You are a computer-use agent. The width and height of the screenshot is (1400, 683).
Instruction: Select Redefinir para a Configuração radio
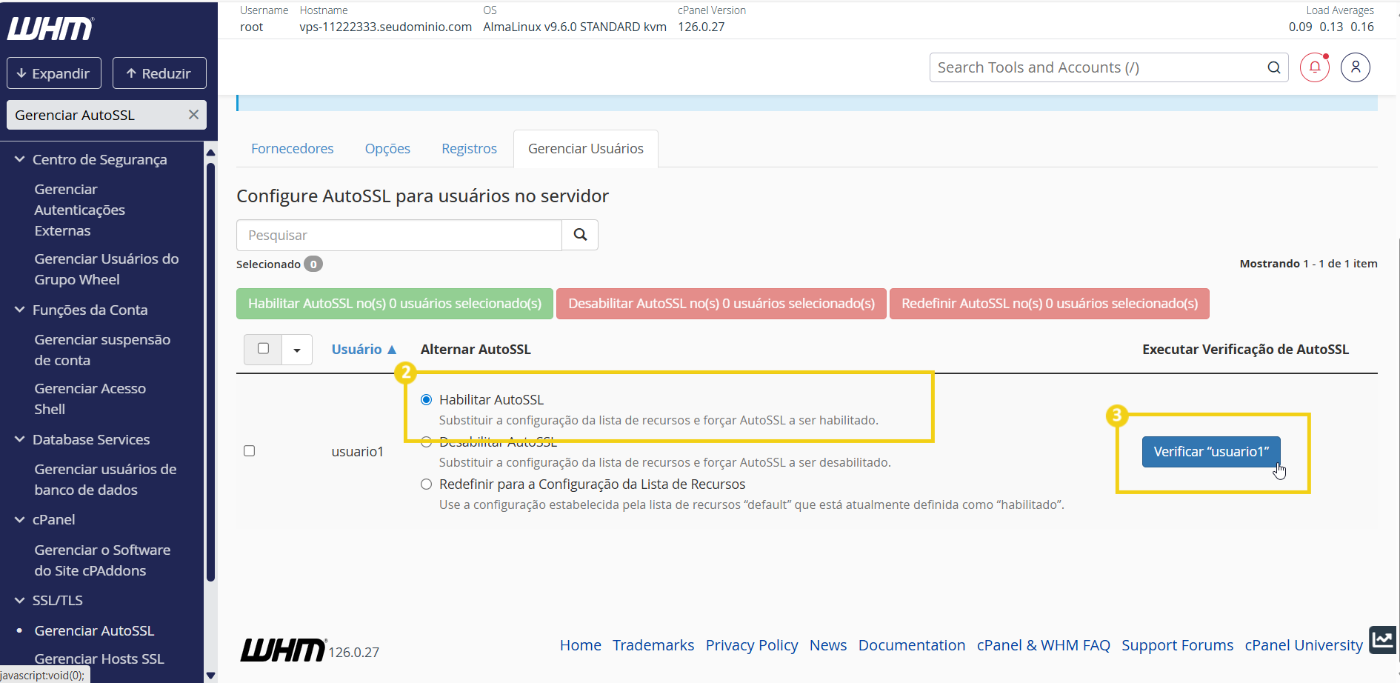coord(426,484)
